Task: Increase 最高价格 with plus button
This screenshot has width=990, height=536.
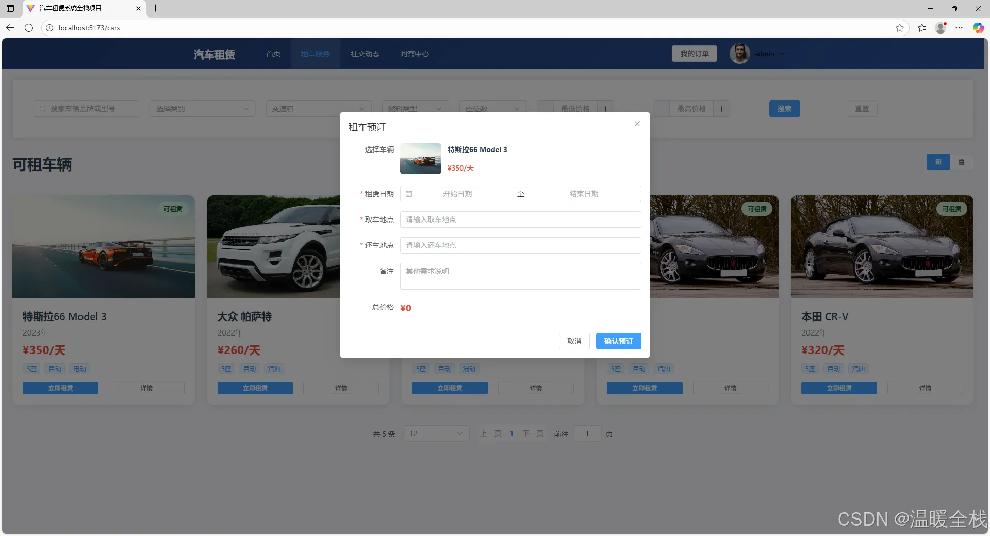Action: point(721,109)
